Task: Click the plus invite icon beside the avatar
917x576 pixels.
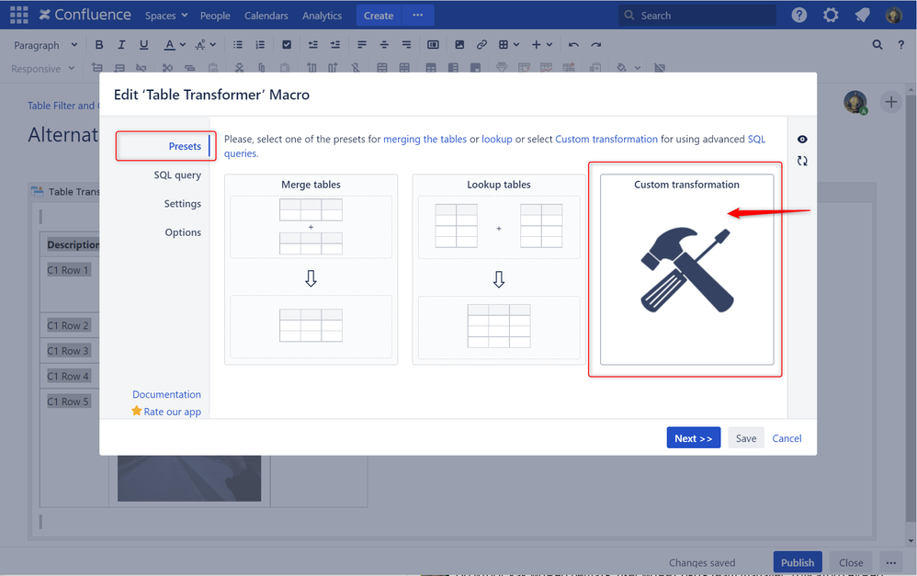Action: click(x=890, y=102)
